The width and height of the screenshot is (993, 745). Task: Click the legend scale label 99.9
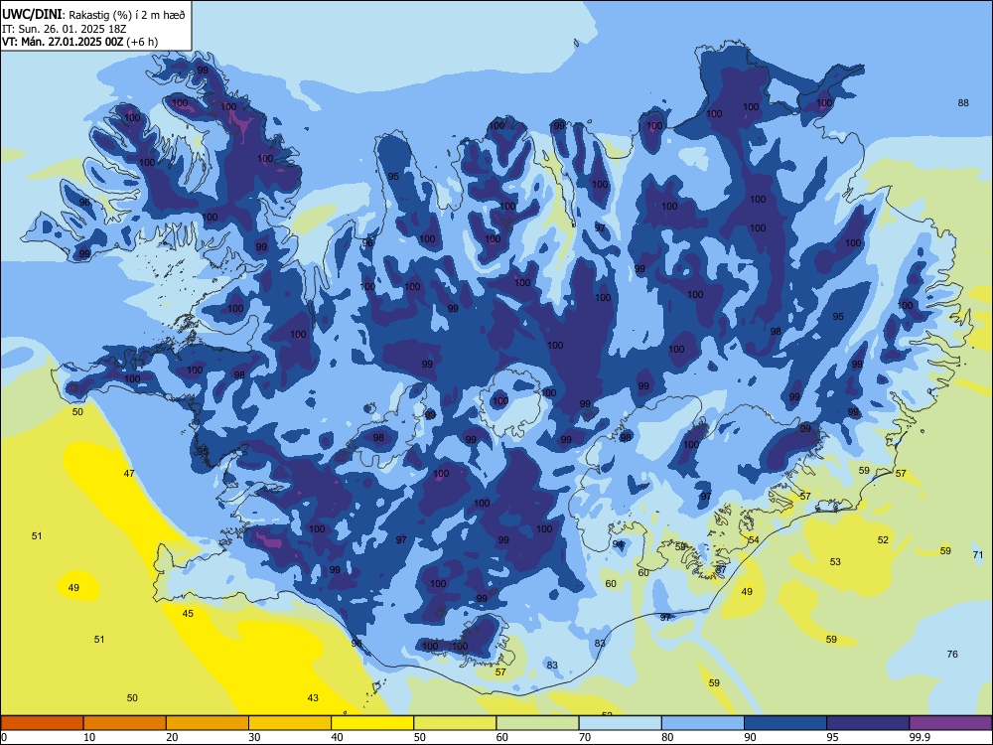pos(920,737)
